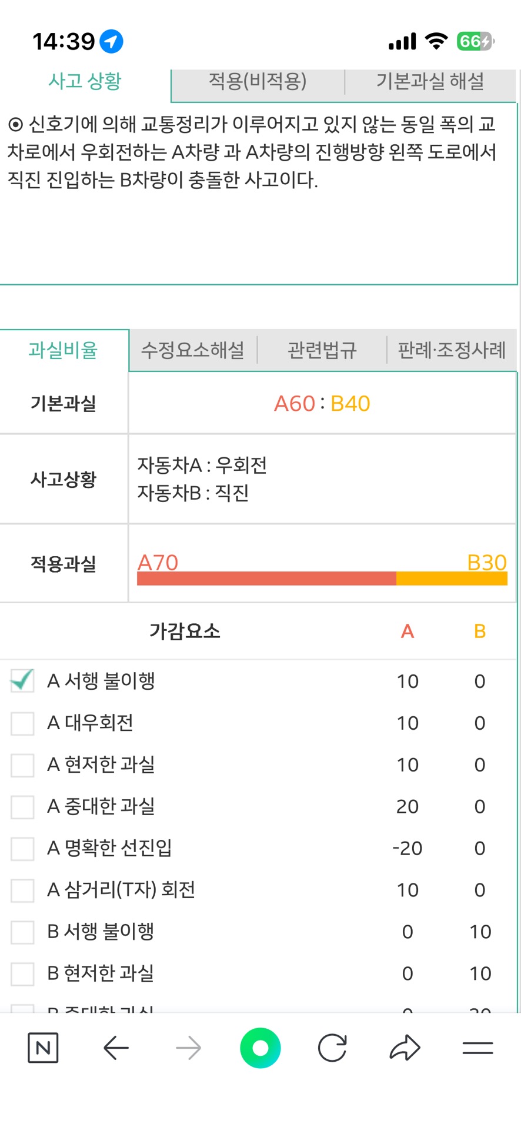
Task: Open the 관련법규 tab
Action: [322, 350]
